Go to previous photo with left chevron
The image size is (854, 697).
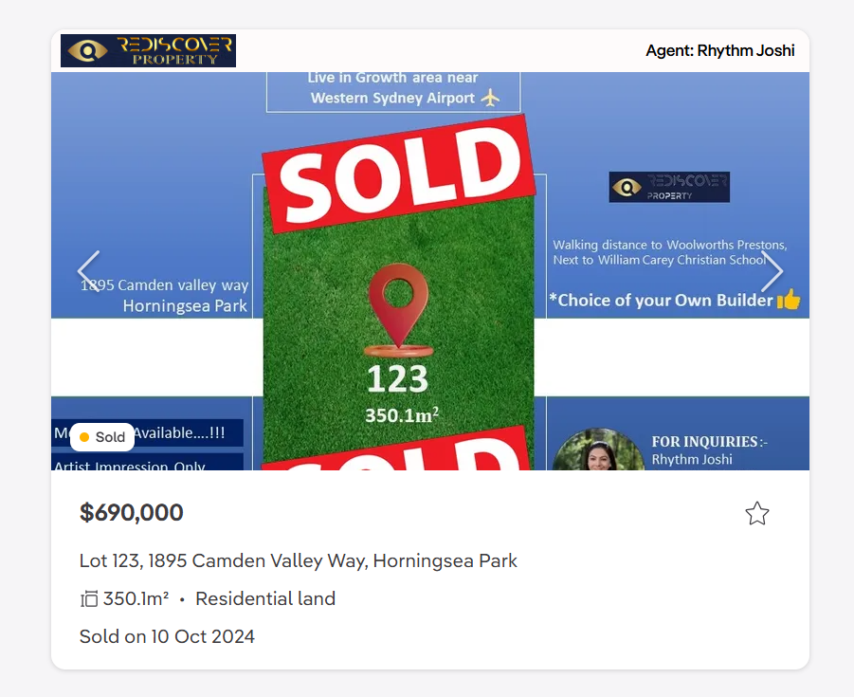[89, 271]
